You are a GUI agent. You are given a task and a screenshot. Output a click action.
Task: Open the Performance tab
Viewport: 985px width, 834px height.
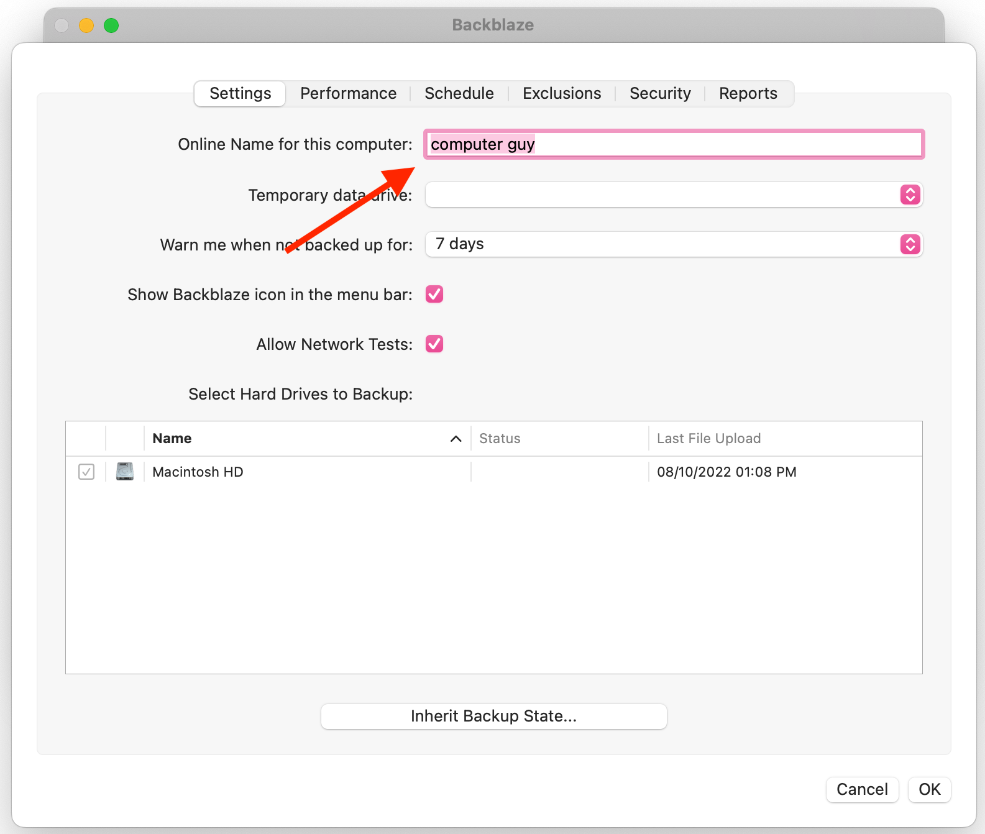click(348, 94)
